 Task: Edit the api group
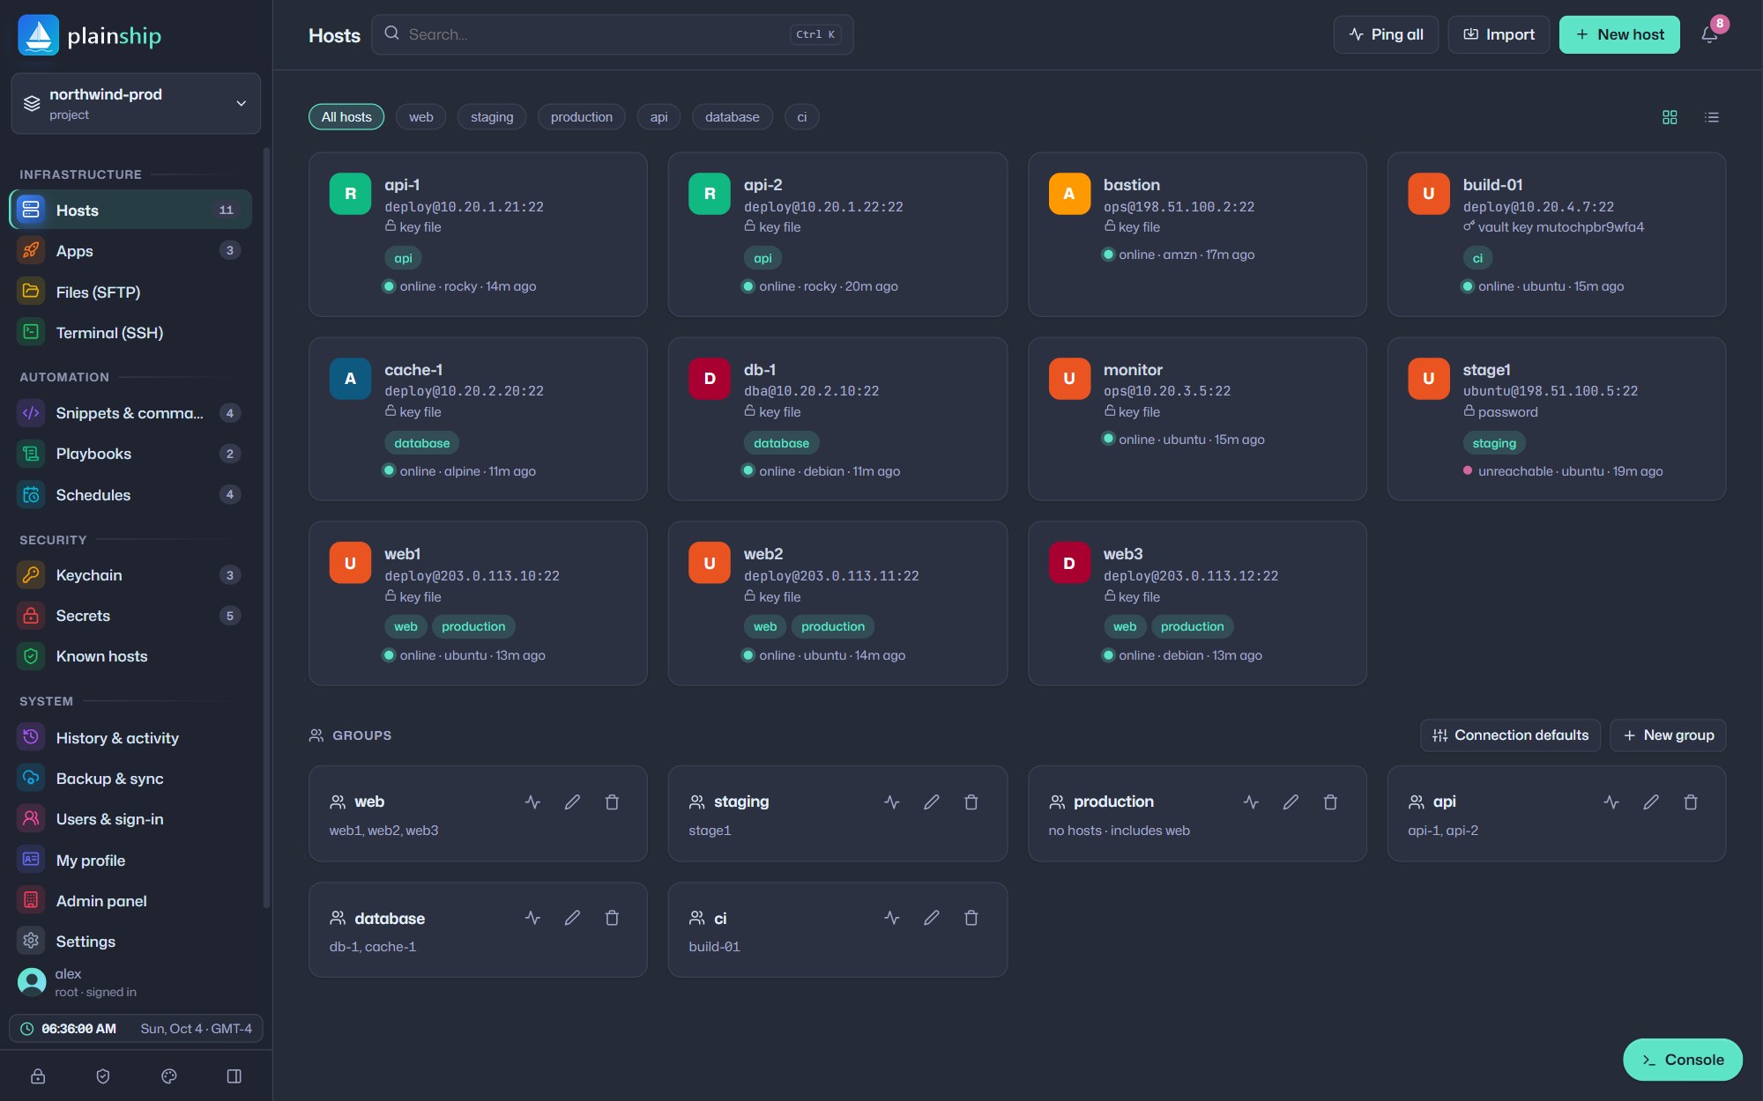coord(1651,802)
